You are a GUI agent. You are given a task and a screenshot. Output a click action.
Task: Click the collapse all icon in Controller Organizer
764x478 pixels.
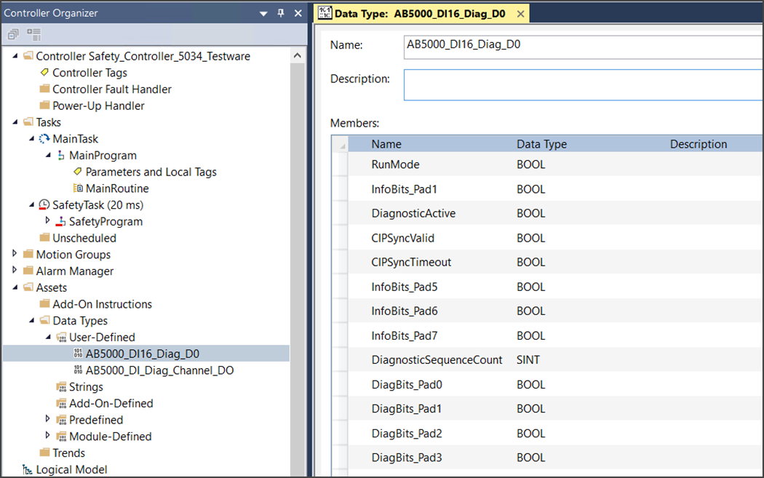(13, 34)
